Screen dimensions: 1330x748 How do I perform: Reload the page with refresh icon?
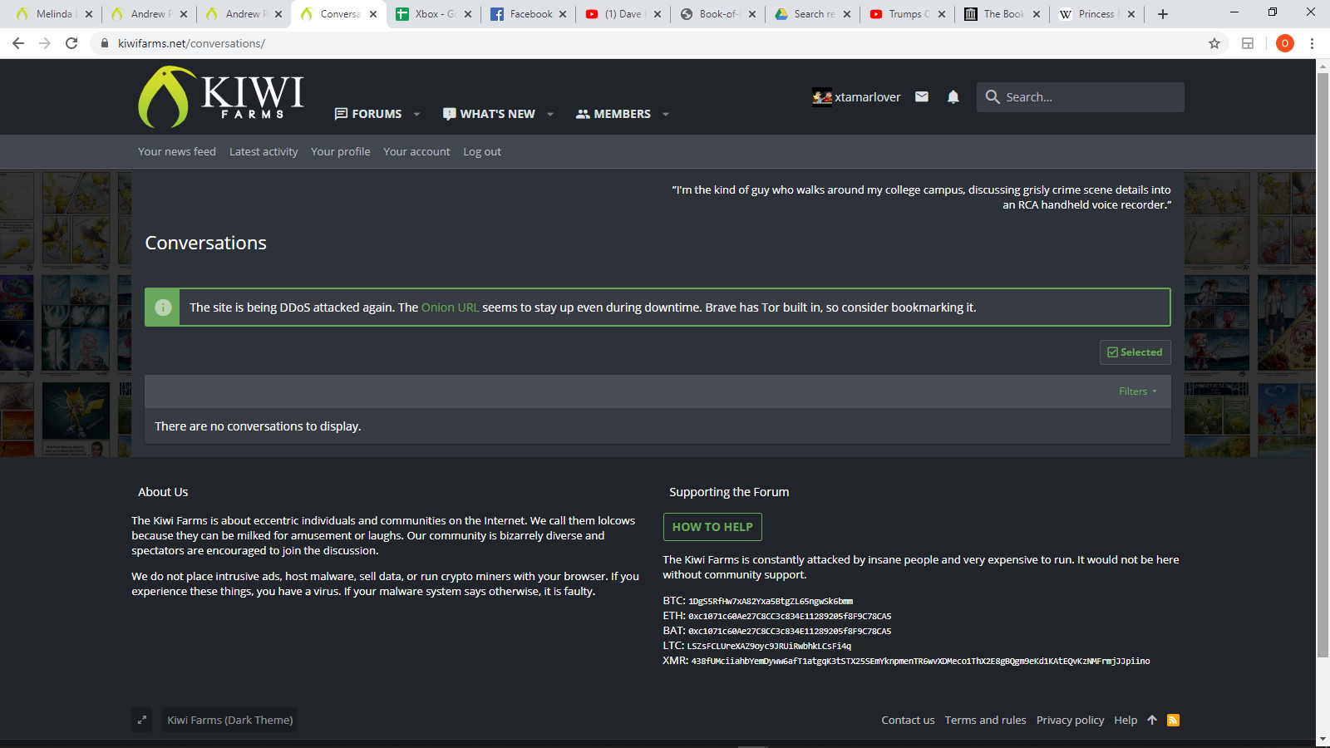click(71, 43)
